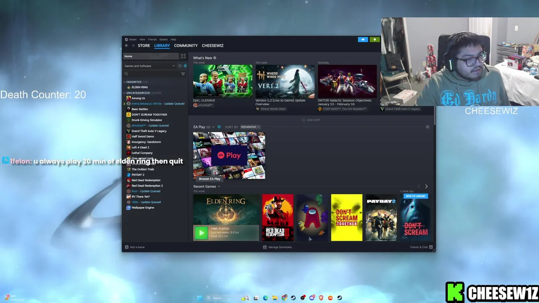
Task: Toggle the ready-to-play filter in sidebar
Action: pyautogui.click(x=185, y=66)
